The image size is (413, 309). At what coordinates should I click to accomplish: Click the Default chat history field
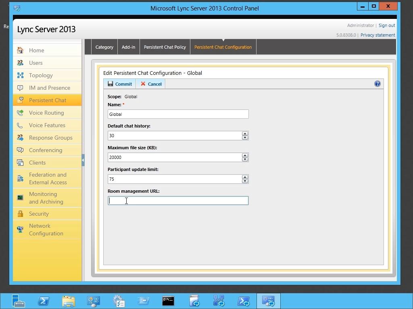pyautogui.click(x=175, y=136)
